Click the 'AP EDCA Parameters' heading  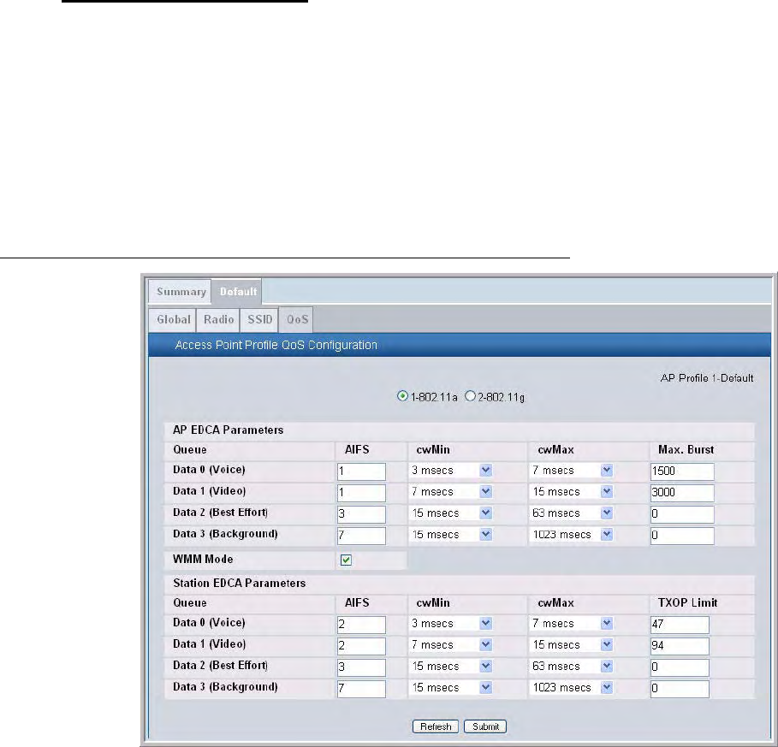(228, 430)
